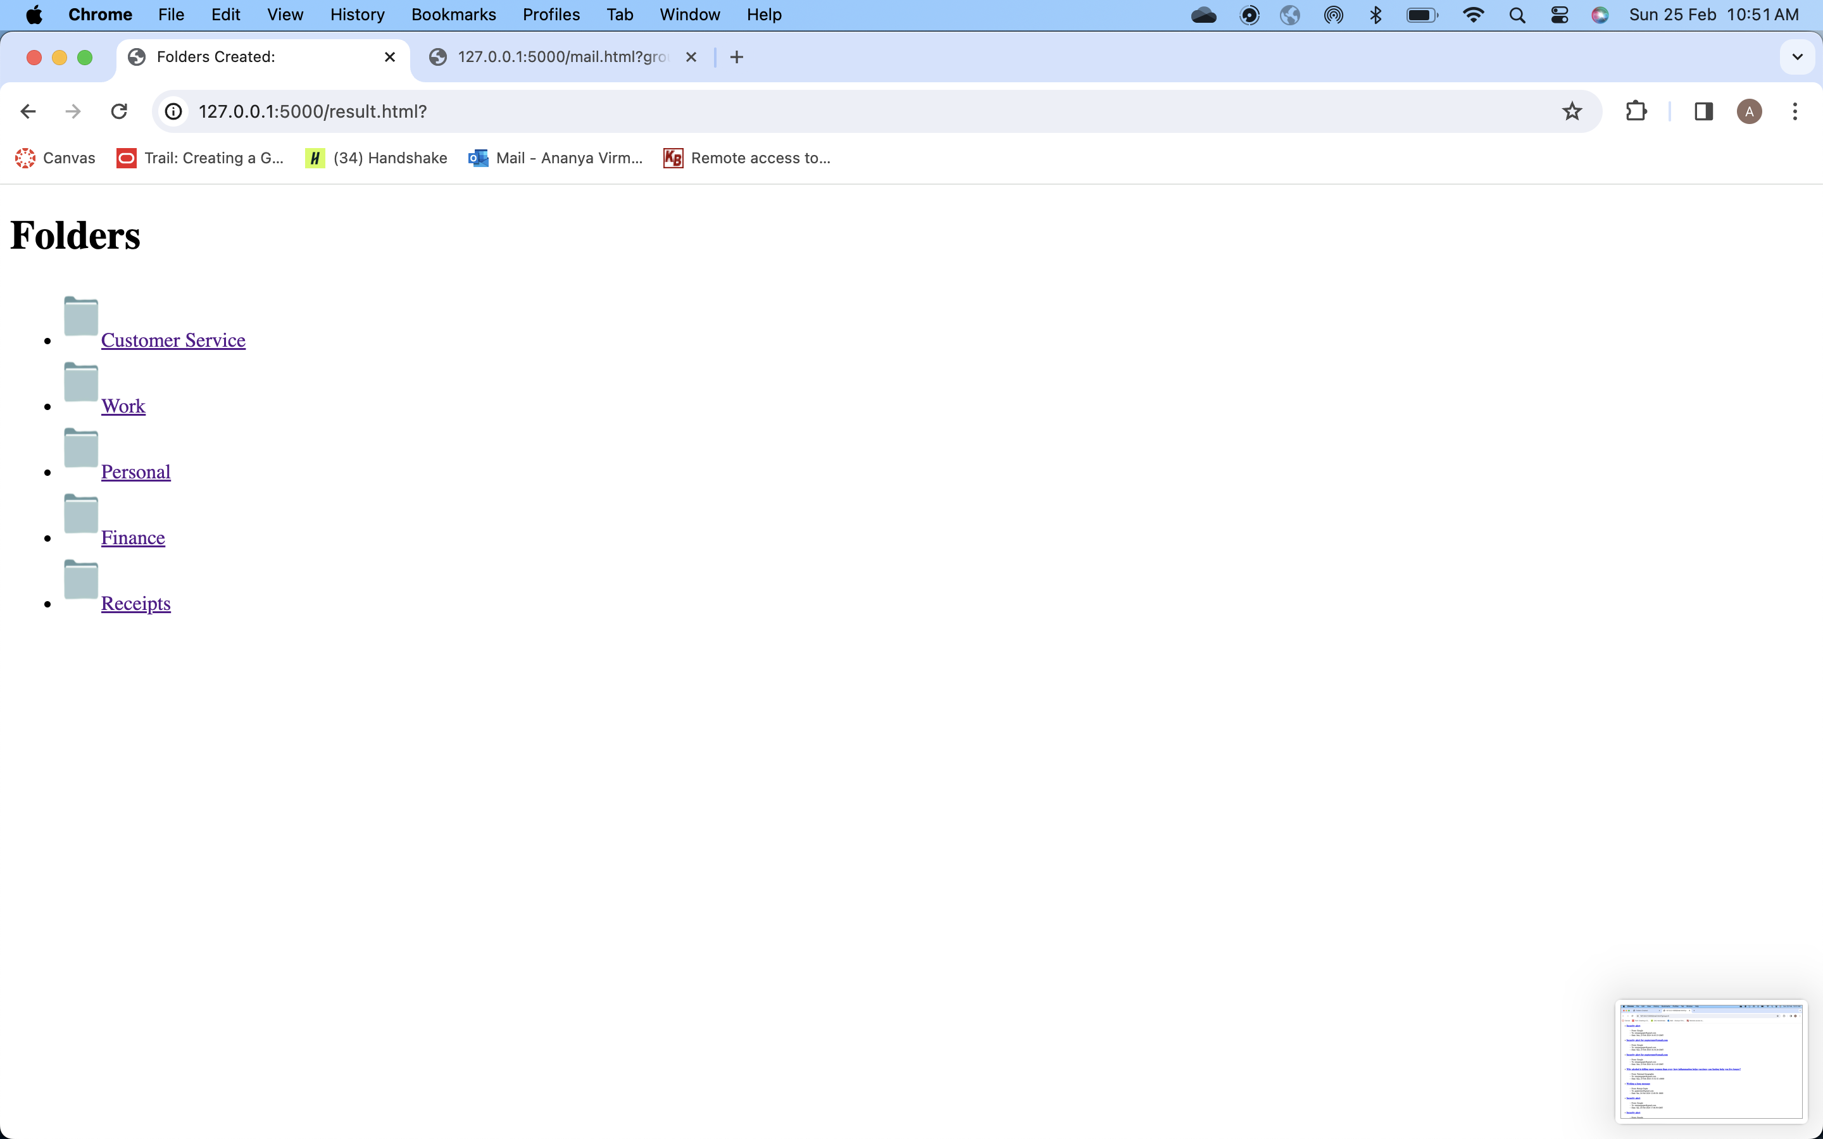Image resolution: width=1823 pixels, height=1139 pixels.
Task: View site information icon in address bar
Action: tap(174, 111)
